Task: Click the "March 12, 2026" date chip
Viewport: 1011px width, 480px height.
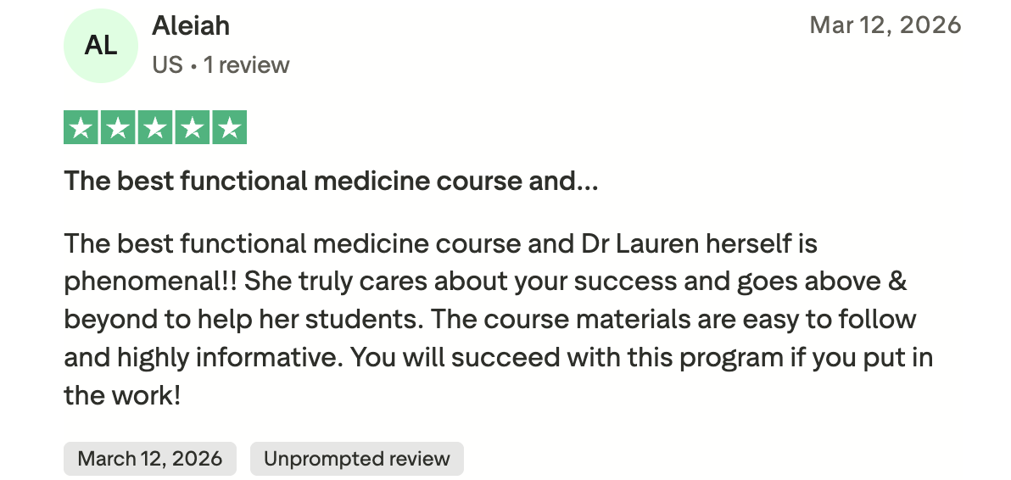Action: coord(150,459)
